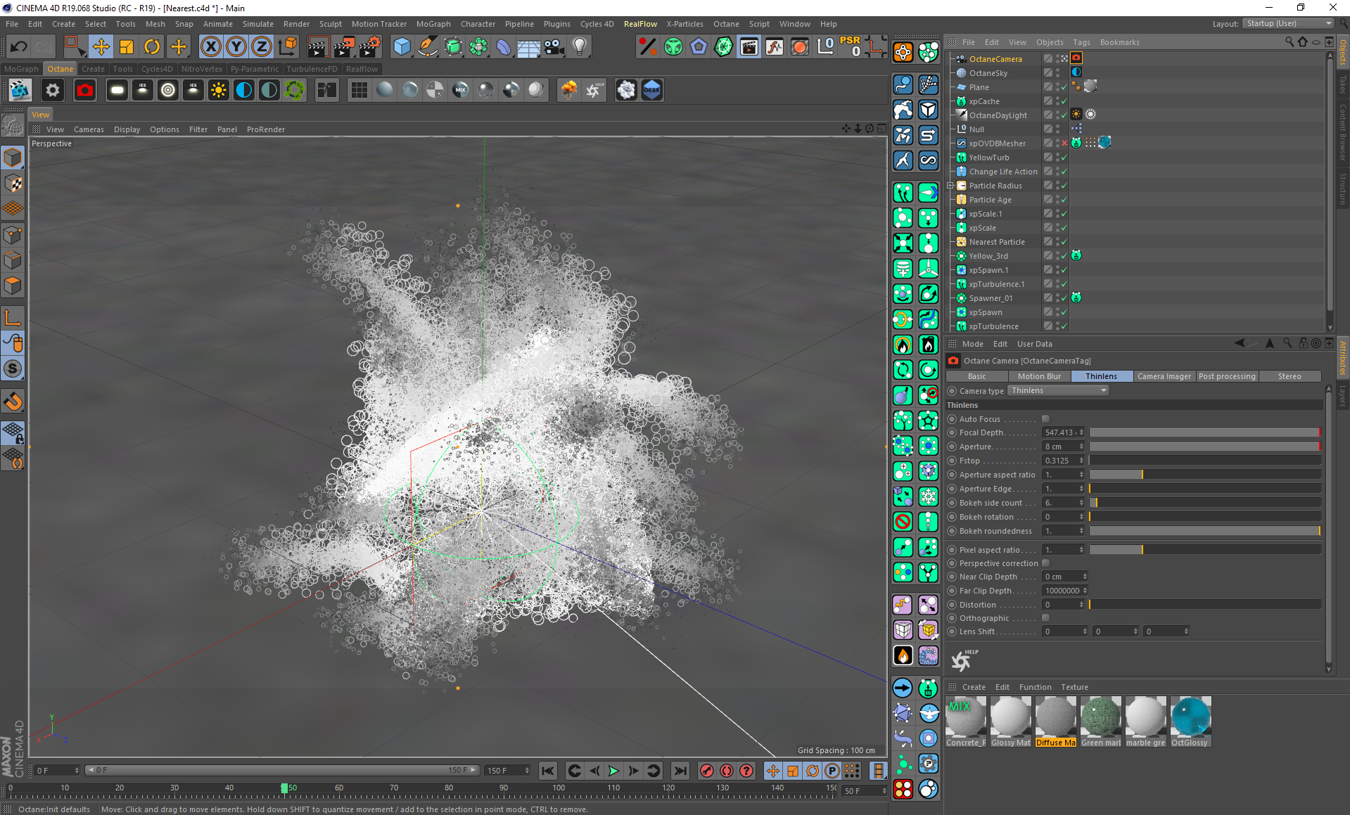Screen dimensions: 1350x815
Task: Select the Rotate tool
Action: point(152,47)
